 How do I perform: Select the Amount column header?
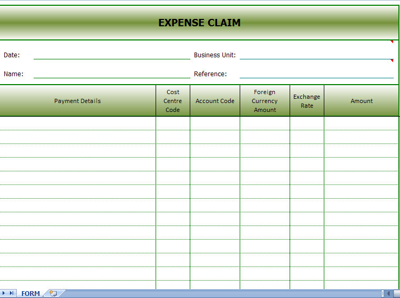(x=362, y=101)
